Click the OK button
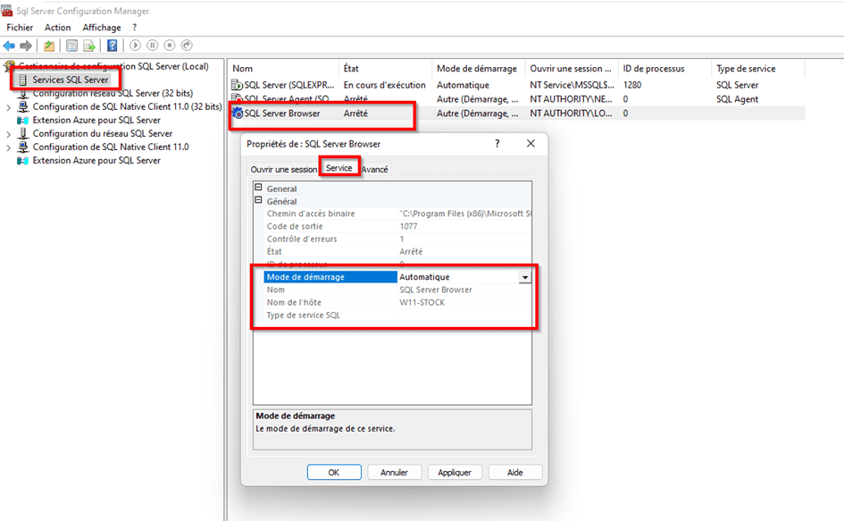Viewport: 844px width, 521px height. coord(334,473)
